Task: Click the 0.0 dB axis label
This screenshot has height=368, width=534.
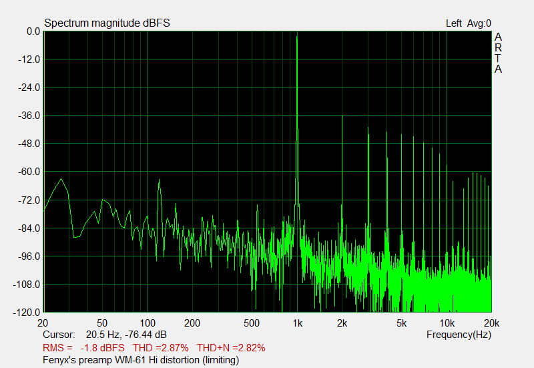Action: click(x=33, y=31)
